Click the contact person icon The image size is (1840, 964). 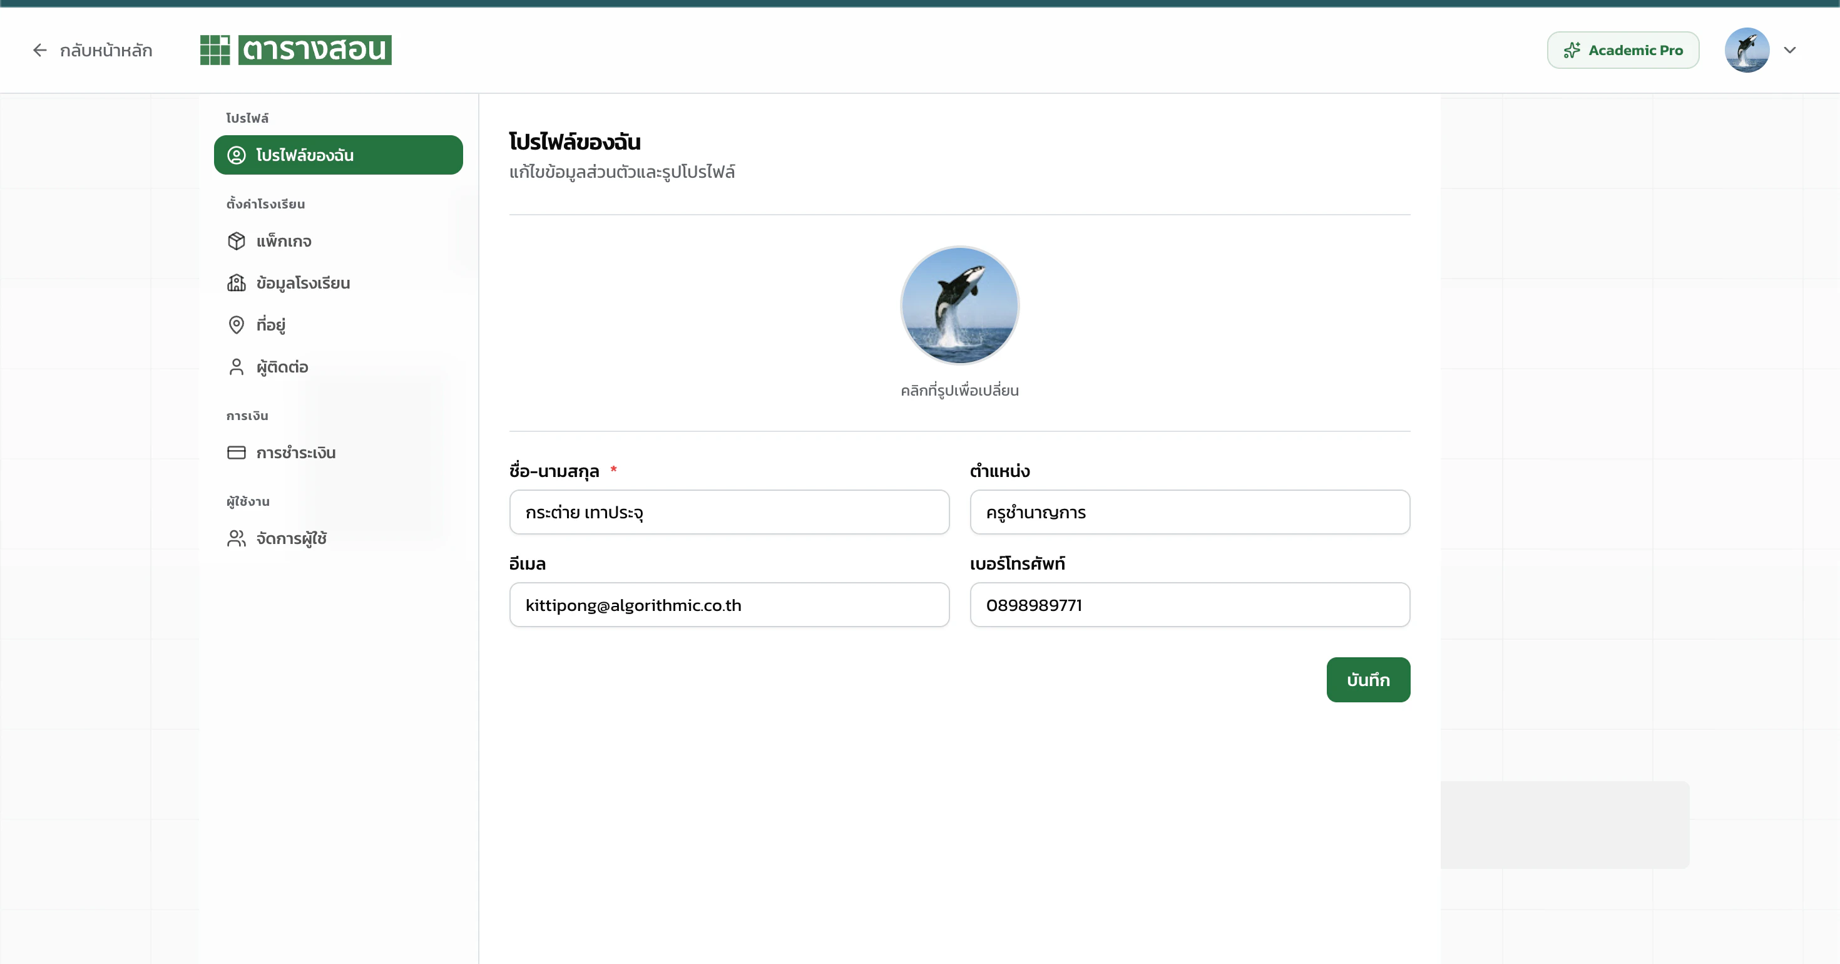pos(237,367)
